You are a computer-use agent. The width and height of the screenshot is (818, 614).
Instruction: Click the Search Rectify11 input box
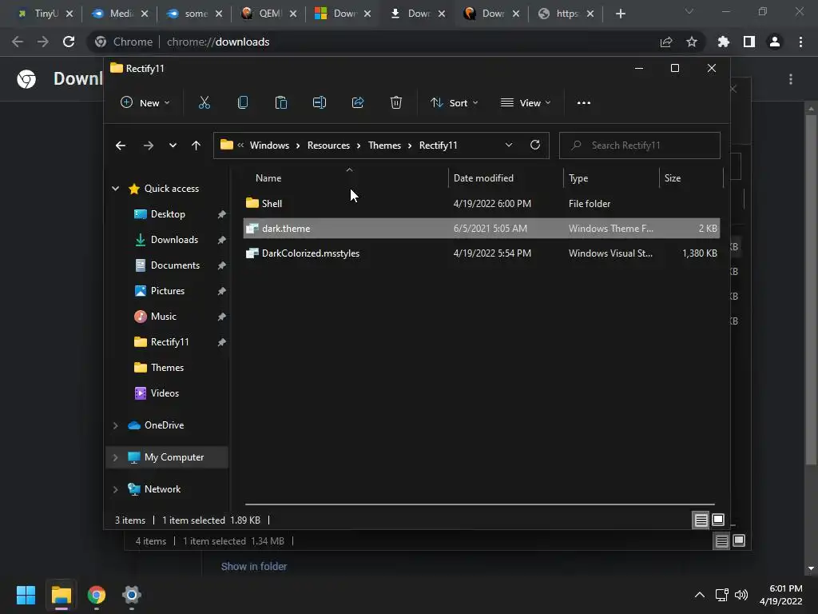[640, 146]
